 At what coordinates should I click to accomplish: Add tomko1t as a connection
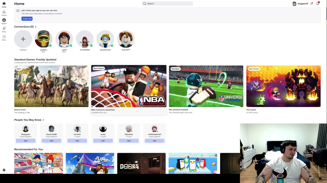point(77,141)
